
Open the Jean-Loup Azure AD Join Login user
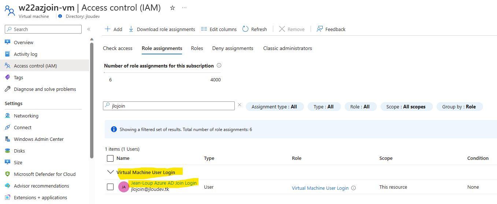coord(164,183)
